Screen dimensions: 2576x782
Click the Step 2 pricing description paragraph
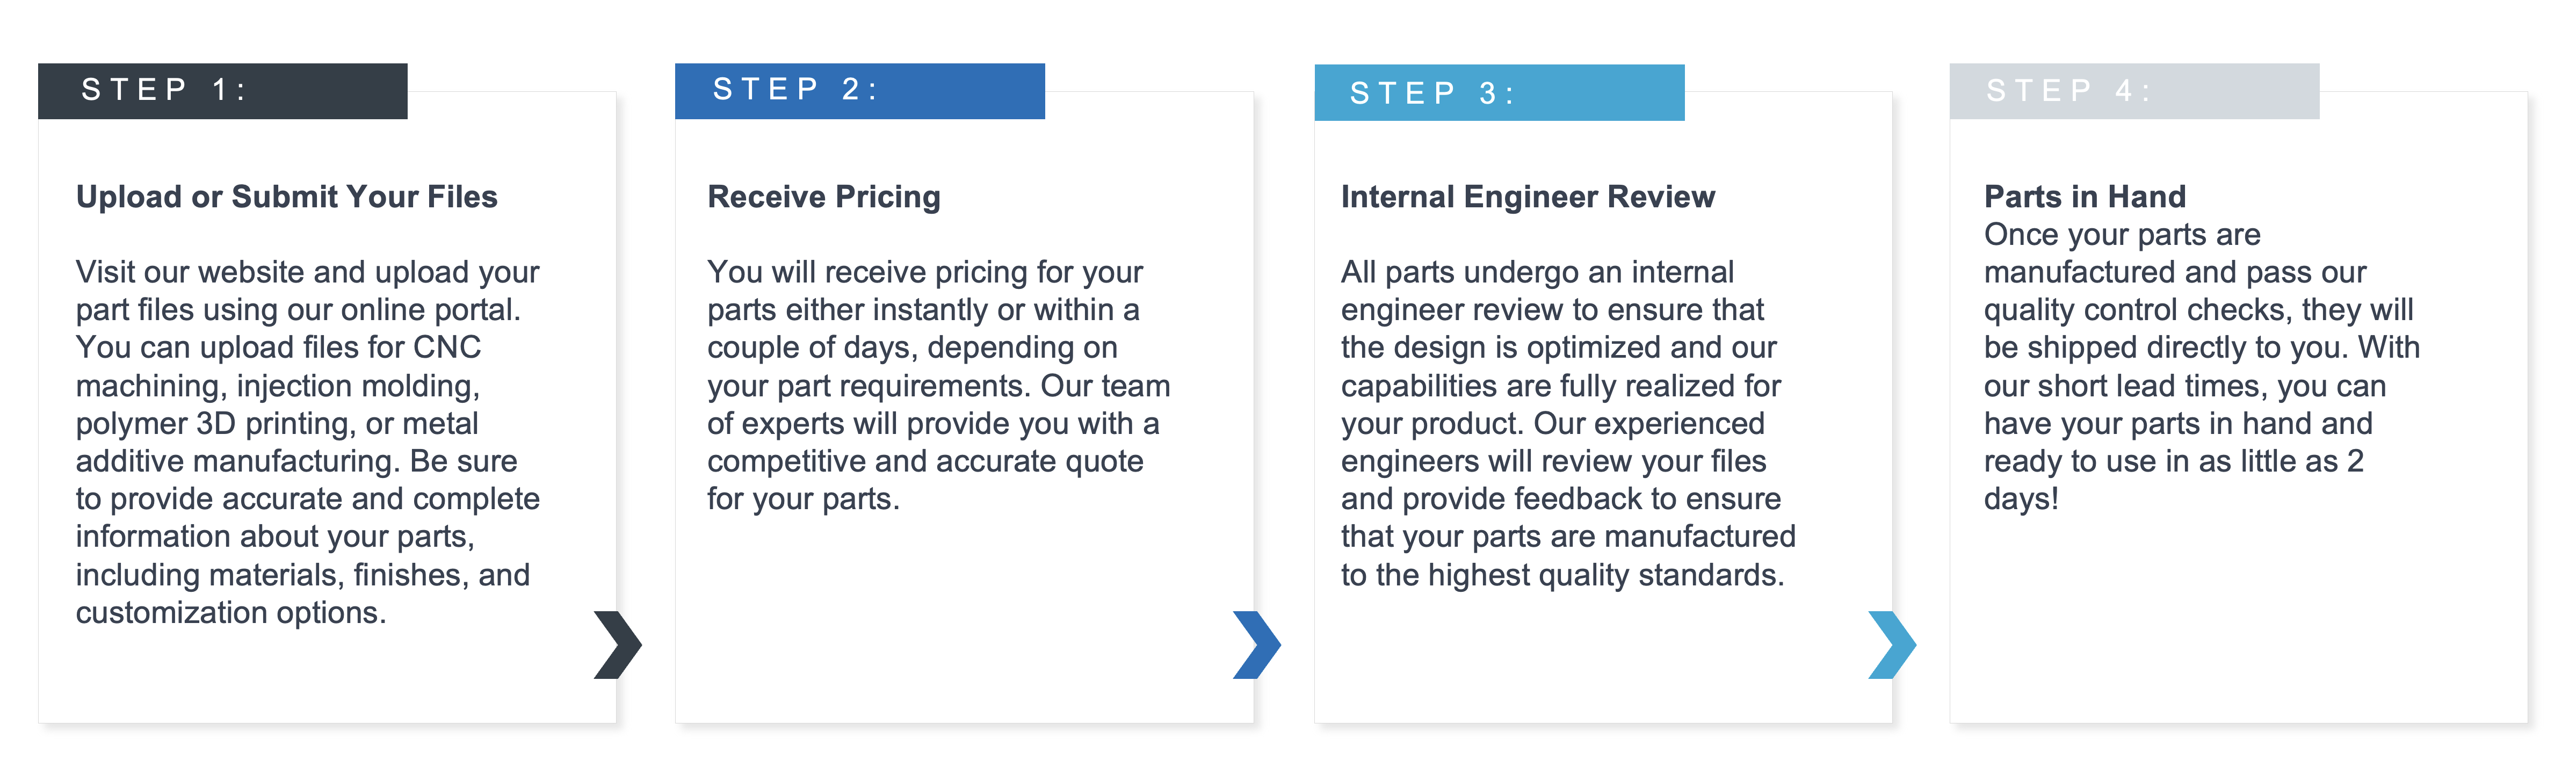938,385
